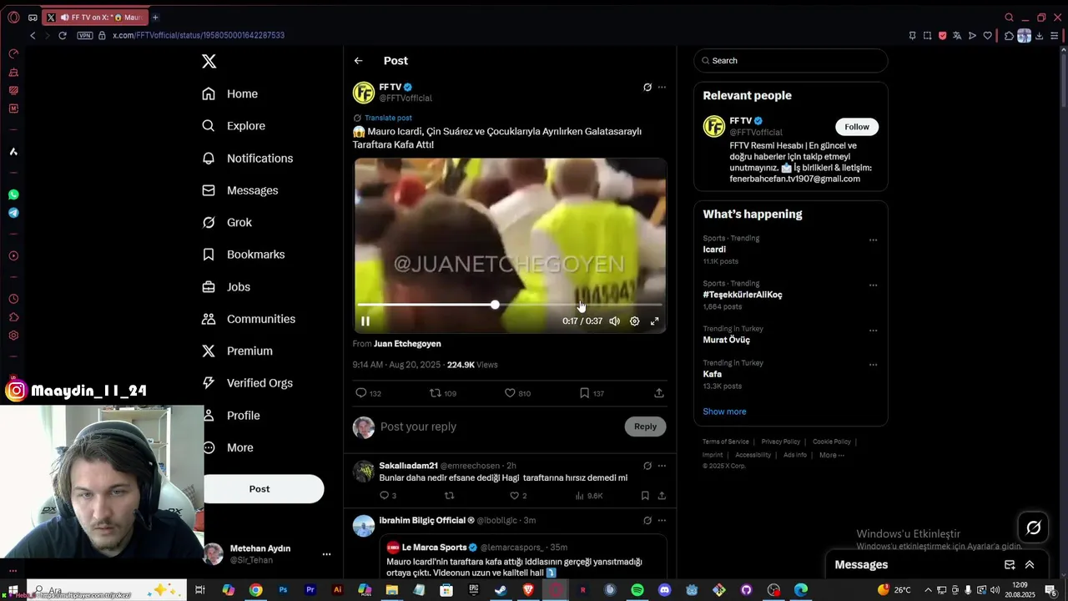Open Steam from the taskbar
The image size is (1068, 601).
point(501,590)
